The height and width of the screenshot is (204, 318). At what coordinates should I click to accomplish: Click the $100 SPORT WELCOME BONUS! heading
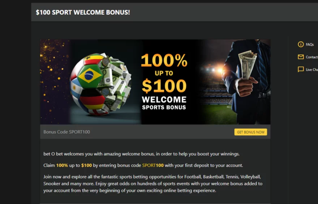coord(83,12)
